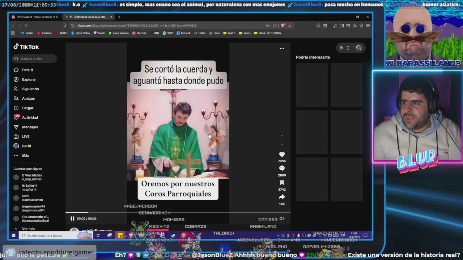463x260 pixels.
Task: Expand the Más menu
Action: (21, 156)
